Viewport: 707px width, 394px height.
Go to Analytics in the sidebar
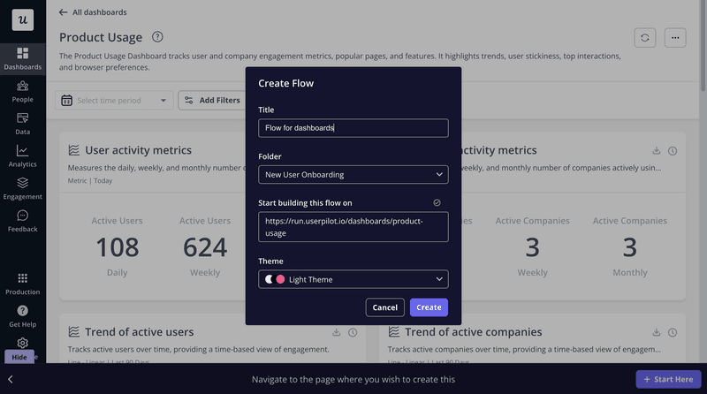tap(22, 155)
